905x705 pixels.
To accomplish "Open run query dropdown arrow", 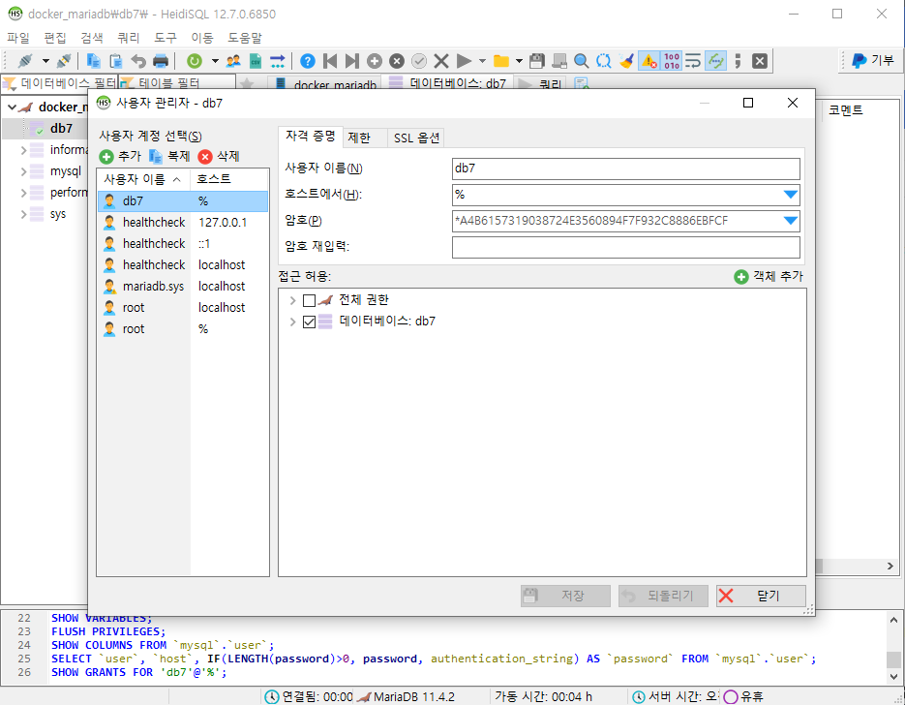I will [482, 61].
